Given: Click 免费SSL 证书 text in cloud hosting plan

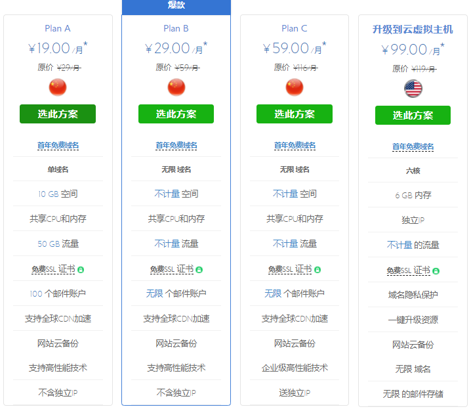Looking at the screenshot, I should click(x=409, y=270).
